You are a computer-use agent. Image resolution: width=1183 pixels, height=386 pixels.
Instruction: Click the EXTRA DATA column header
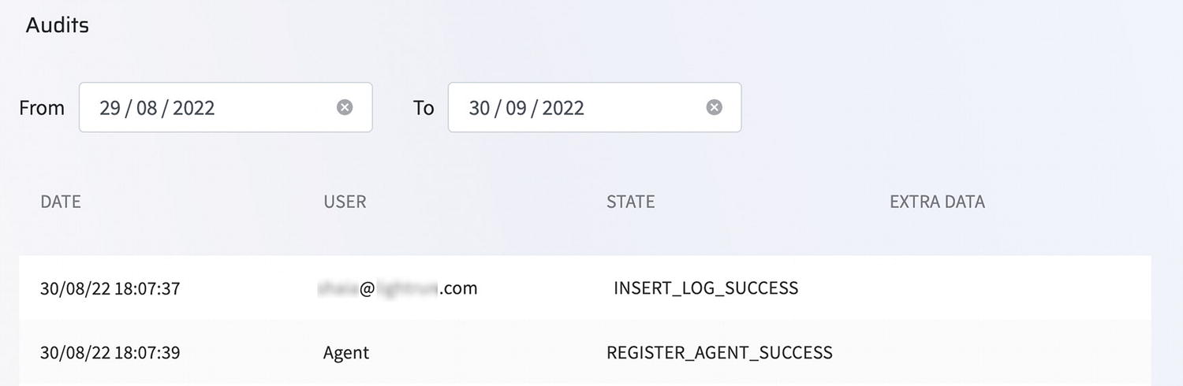coord(937,202)
